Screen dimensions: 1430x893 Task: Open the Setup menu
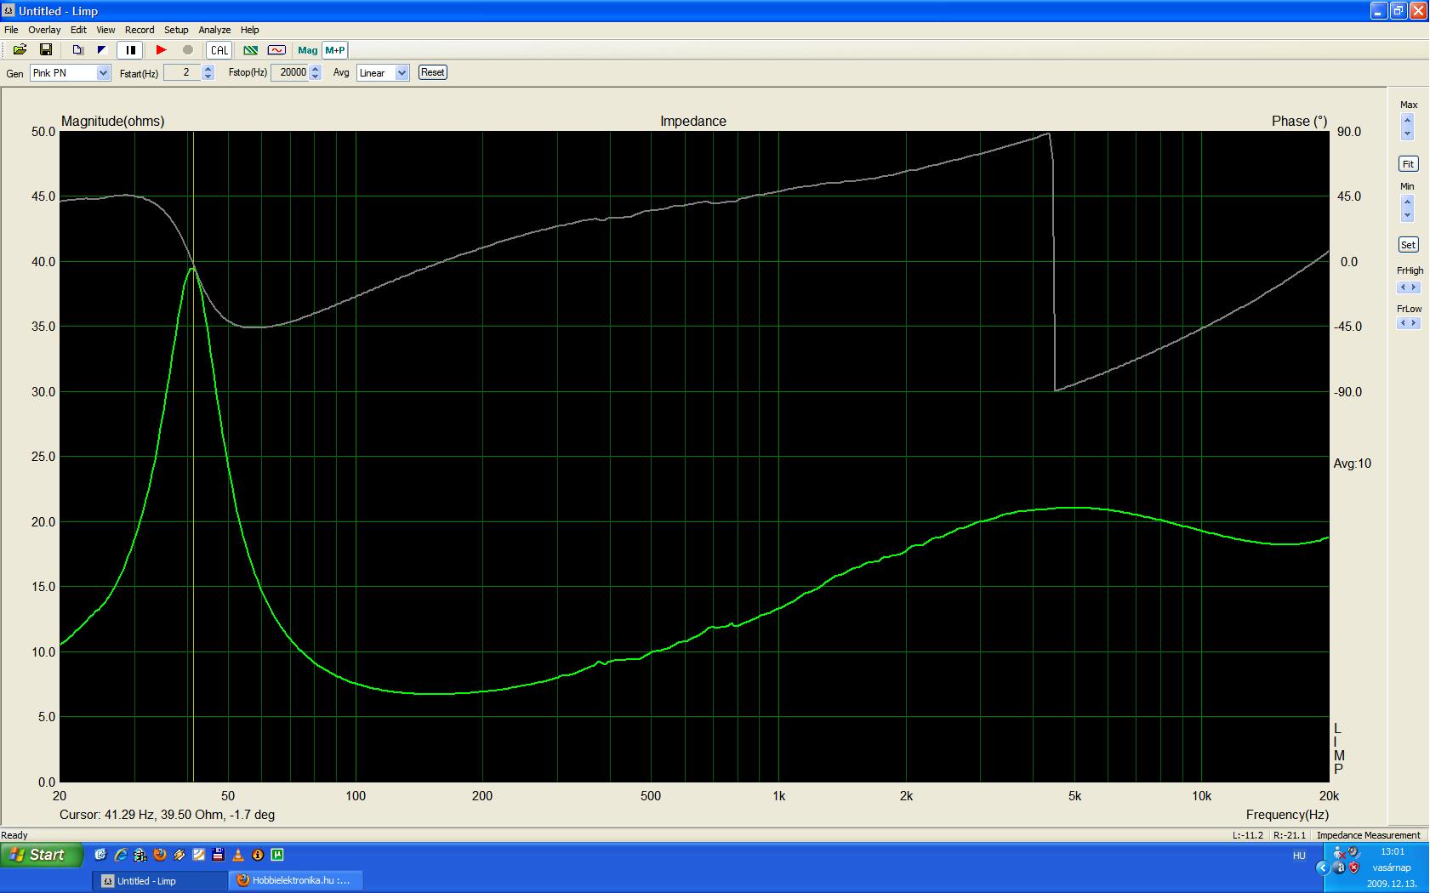point(176,30)
